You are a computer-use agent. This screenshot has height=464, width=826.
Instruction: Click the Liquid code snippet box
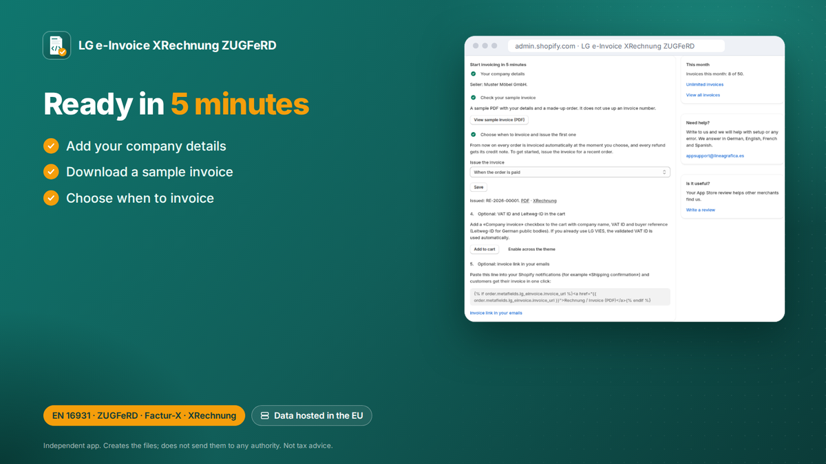coord(570,296)
